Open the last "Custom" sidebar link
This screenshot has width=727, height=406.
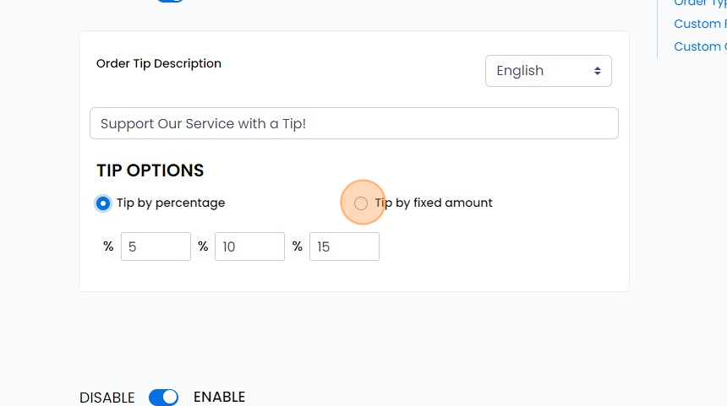click(699, 46)
